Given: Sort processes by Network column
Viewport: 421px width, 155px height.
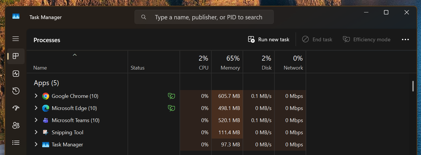Looking at the screenshot, I should pyautogui.click(x=293, y=68).
